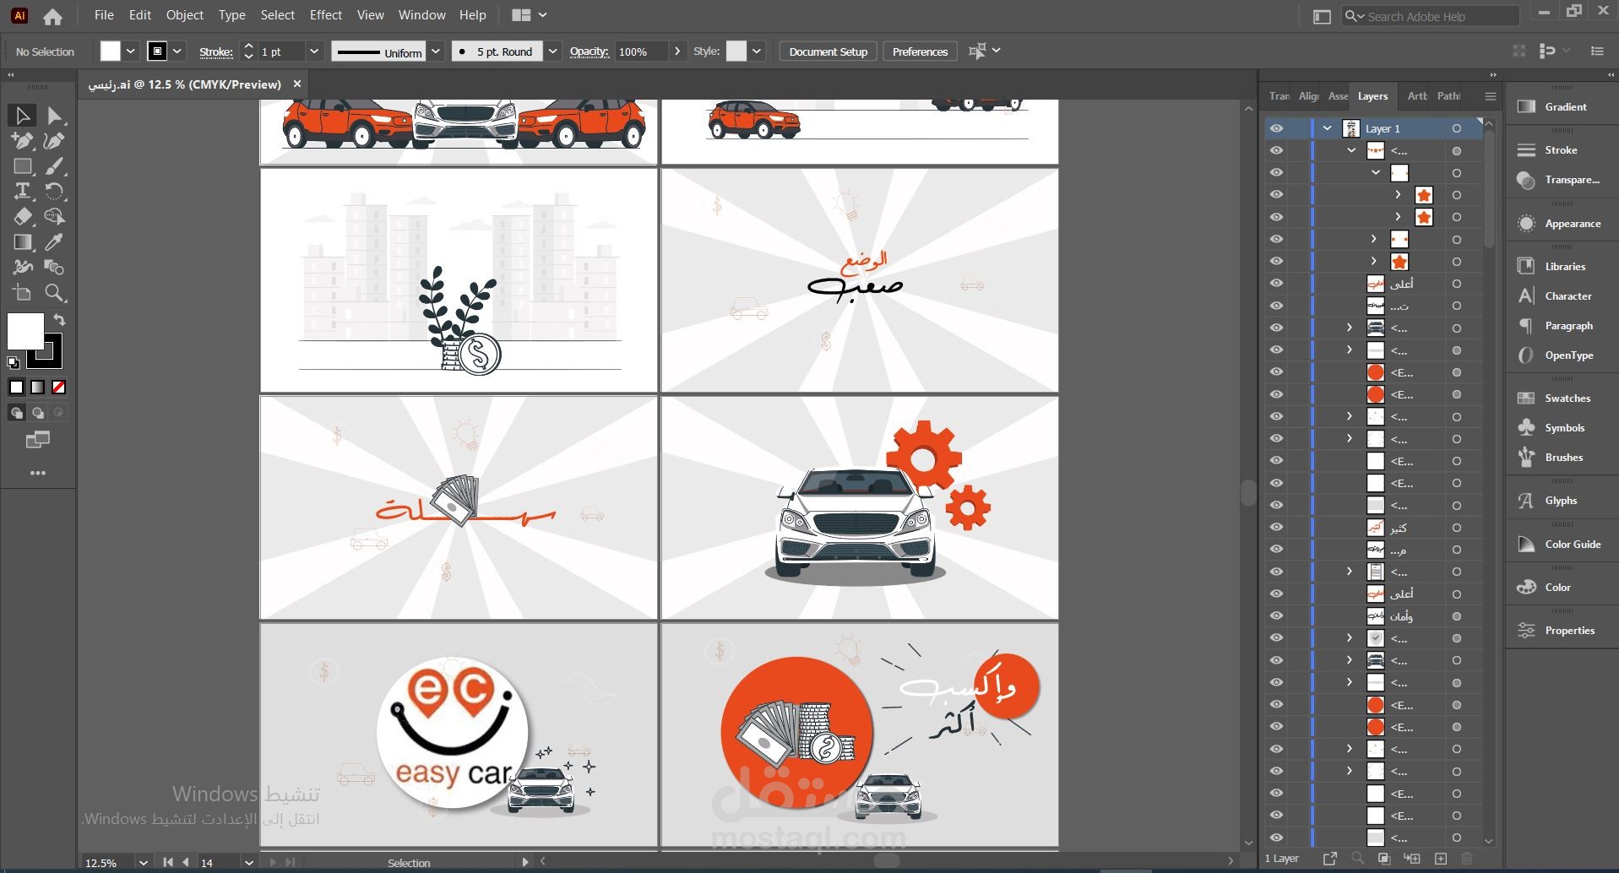The image size is (1619, 873).
Task: Open the Object menu
Action: click(185, 15)
